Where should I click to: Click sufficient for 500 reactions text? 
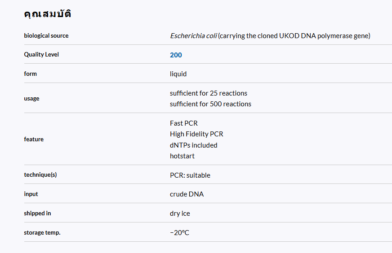click(210, 104)
